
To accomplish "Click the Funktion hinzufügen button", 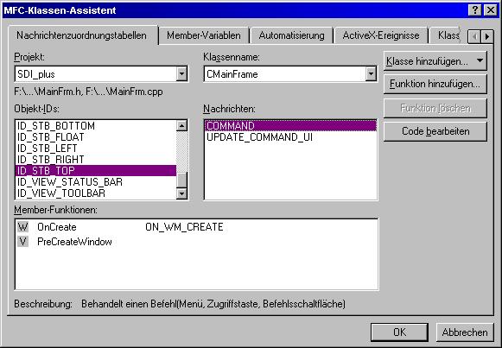I will coord(435,84).
